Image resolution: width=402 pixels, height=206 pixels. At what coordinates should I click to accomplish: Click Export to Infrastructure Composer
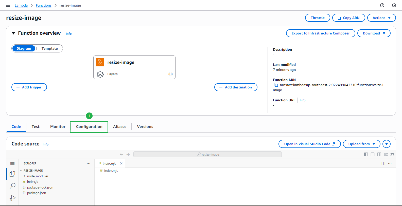(321, 33)
